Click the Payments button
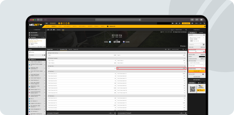 (x=53, y=23)
